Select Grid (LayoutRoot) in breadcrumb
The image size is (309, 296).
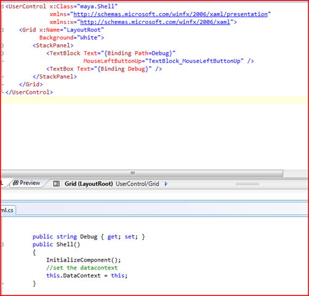[x=89, y=184]
